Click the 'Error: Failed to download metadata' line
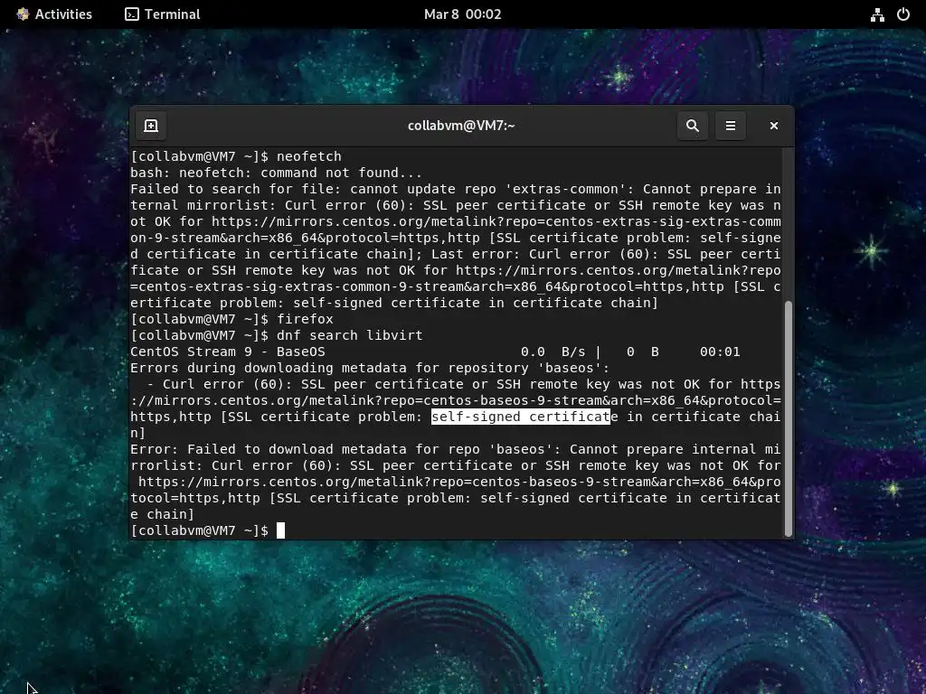The height and width of the screenshot is (694, 926). pos(456,450)
